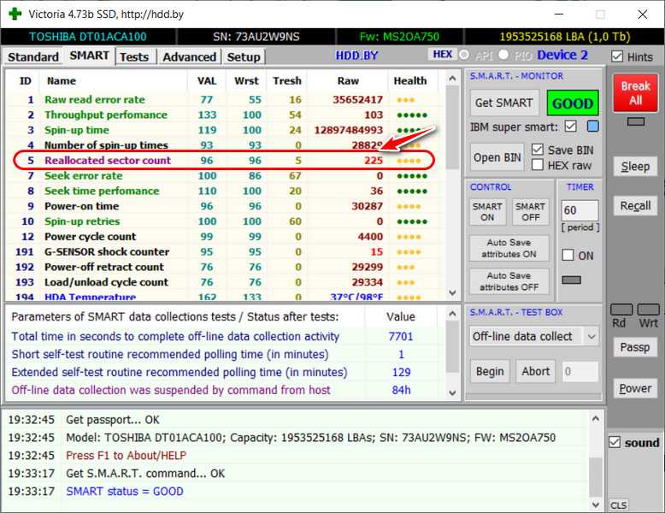This screenshot has width=665, height=513.
Task: Click the Power button
Action: (x=635, y=388)
